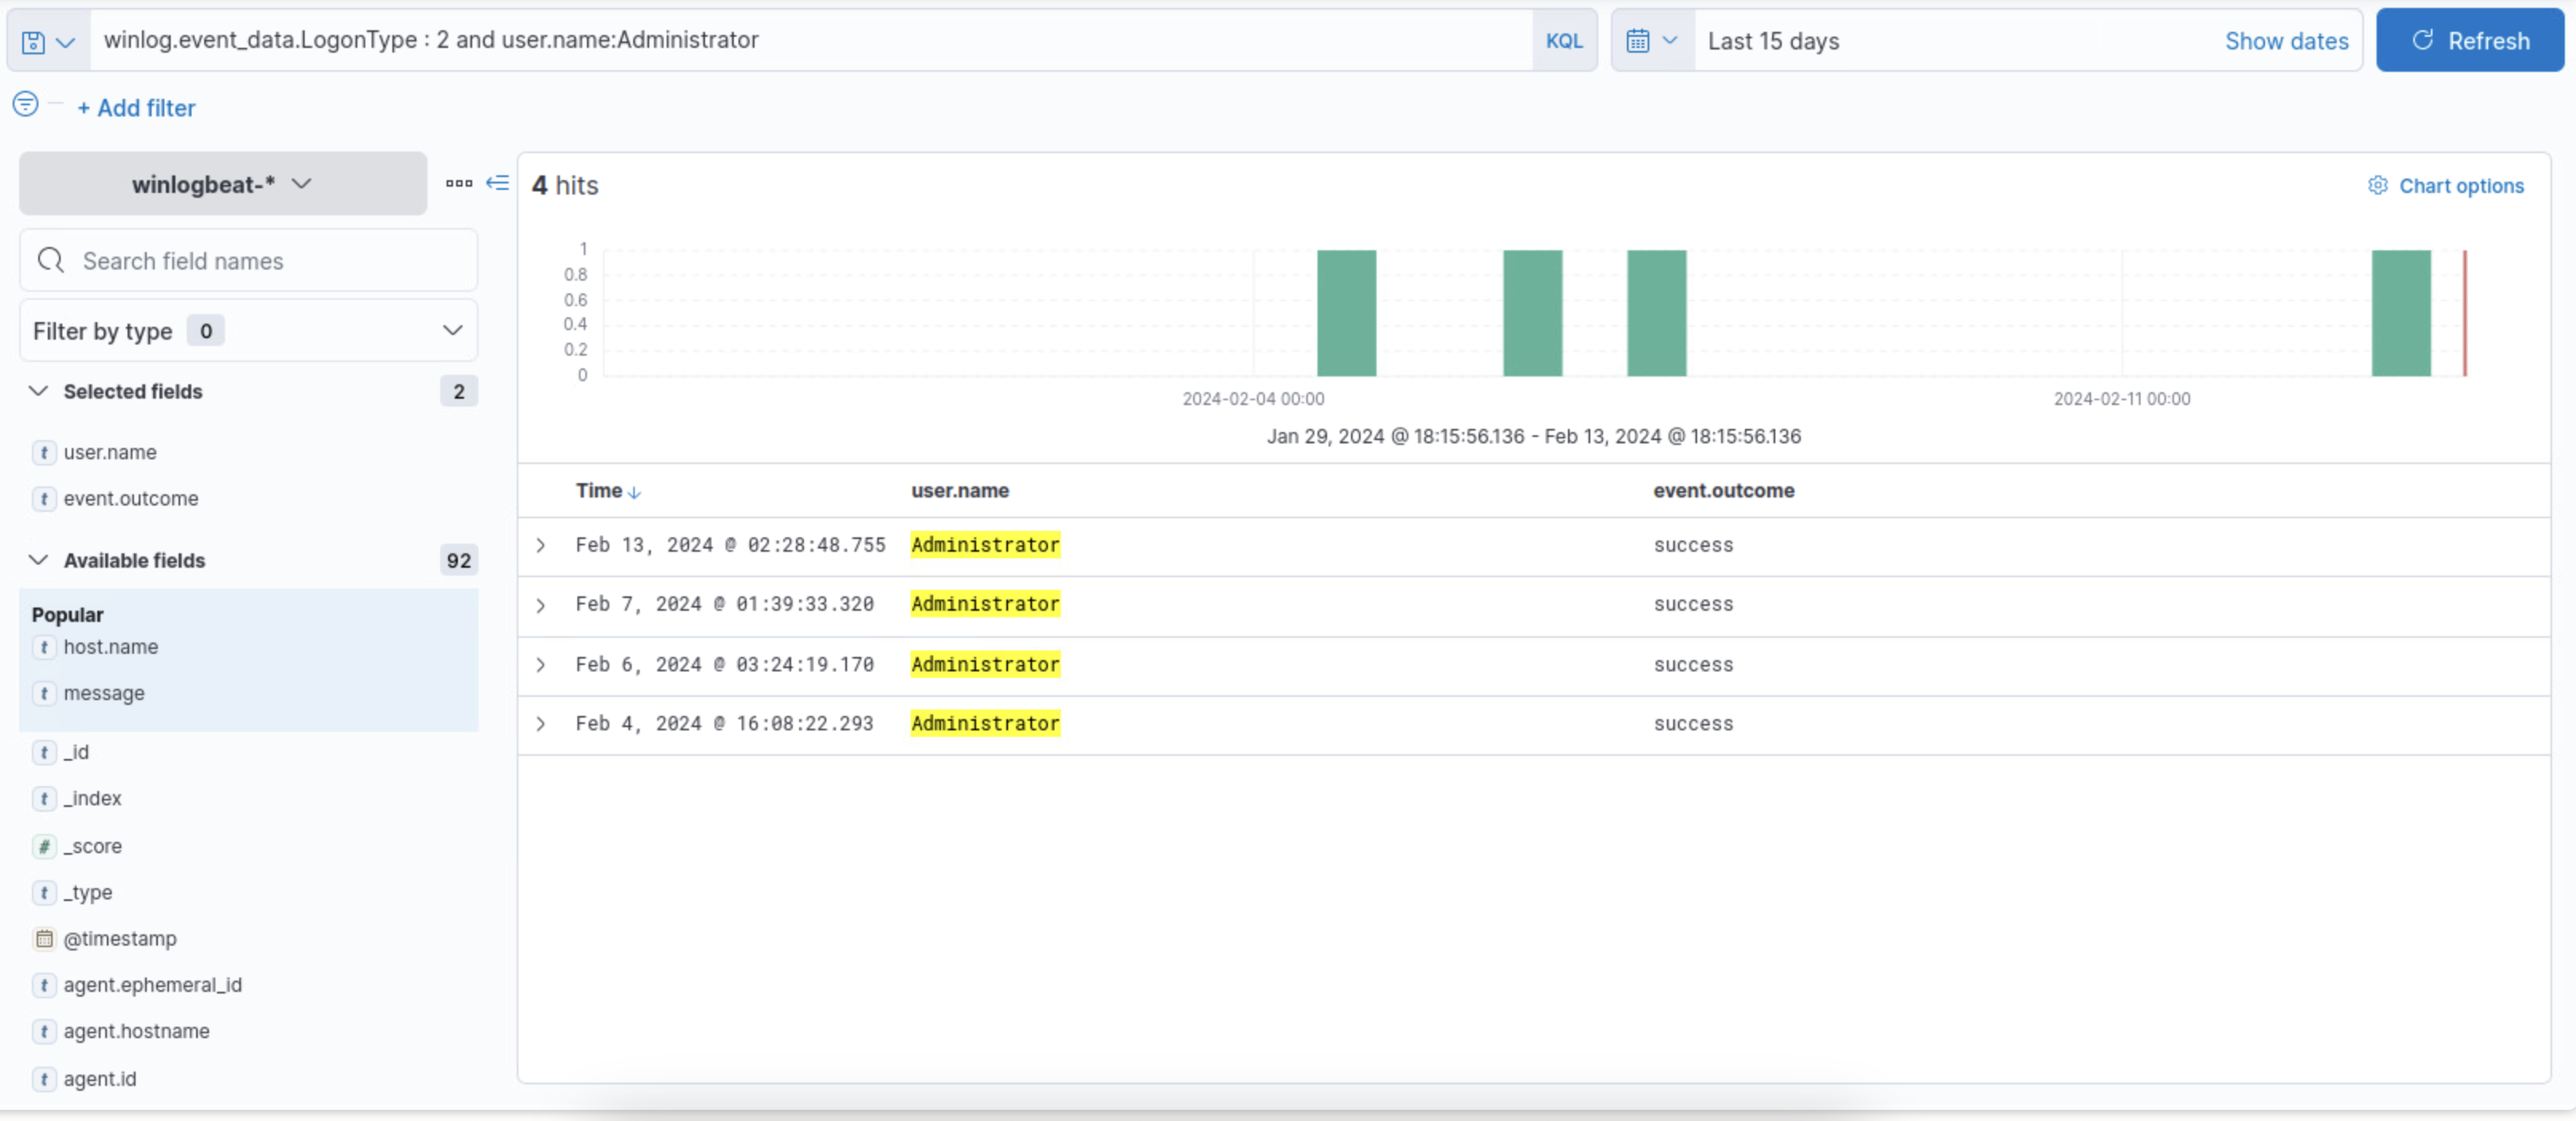
Task: Toggle the KQL query language switch
Action: coord(1563,41)
